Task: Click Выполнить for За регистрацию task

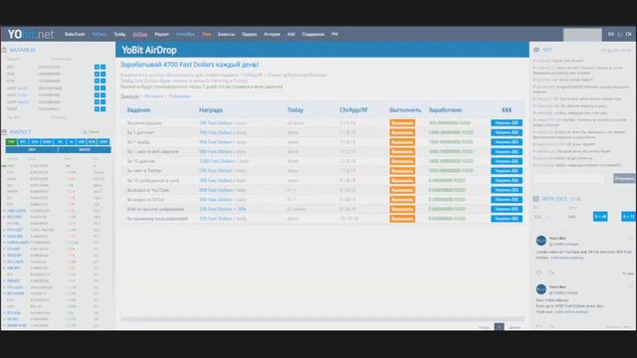Action: point(402,123)
